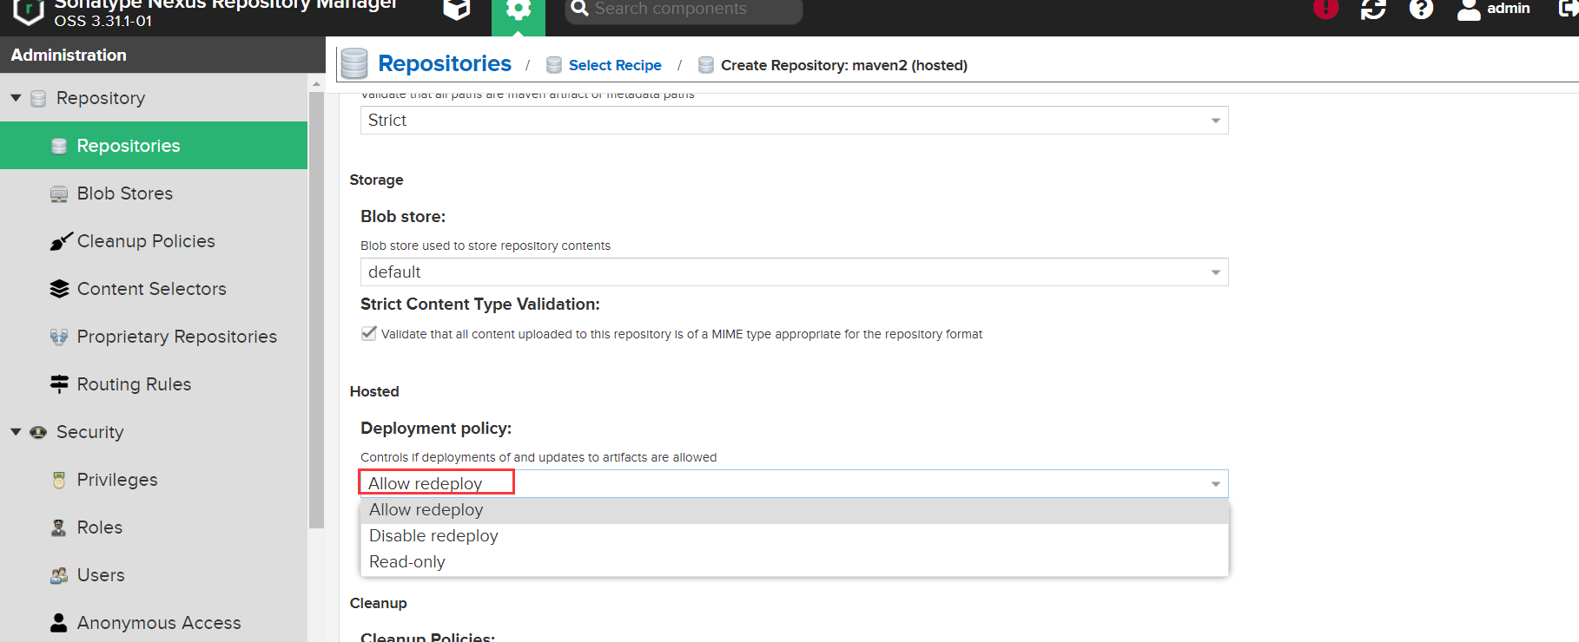This screenshot has width=1579, height=642.
Task: Open the Help question mark icon
Action: click(x=1421, y=9)
